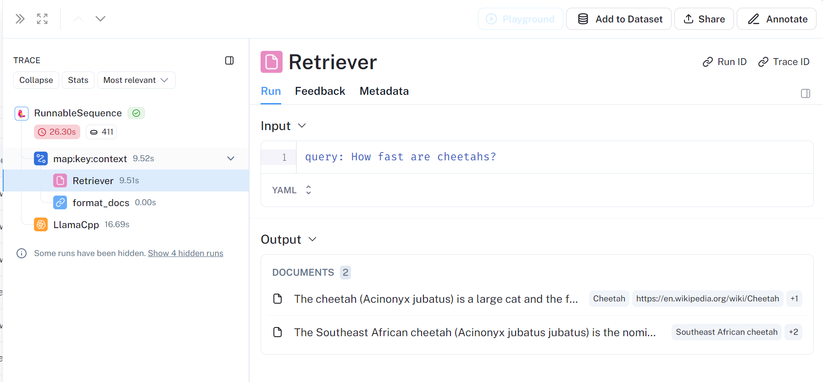Click the double-chevron expand panel icon
Image resolution: width=823 pixels, height=382 pixels.
tap(20, 19)
